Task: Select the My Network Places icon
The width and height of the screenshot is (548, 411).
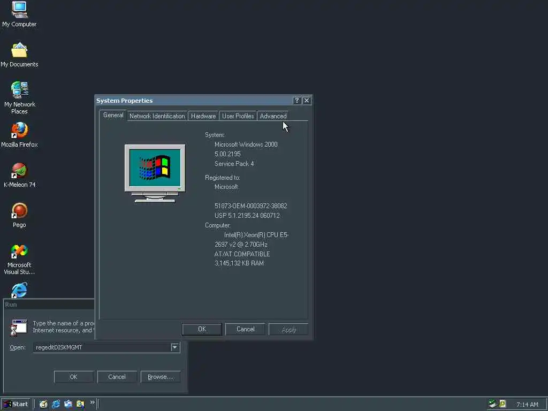Action: (19, 97)
